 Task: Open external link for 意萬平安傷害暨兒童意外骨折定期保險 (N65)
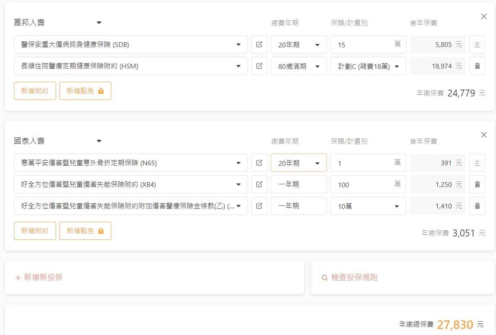[x=259, y=163]
